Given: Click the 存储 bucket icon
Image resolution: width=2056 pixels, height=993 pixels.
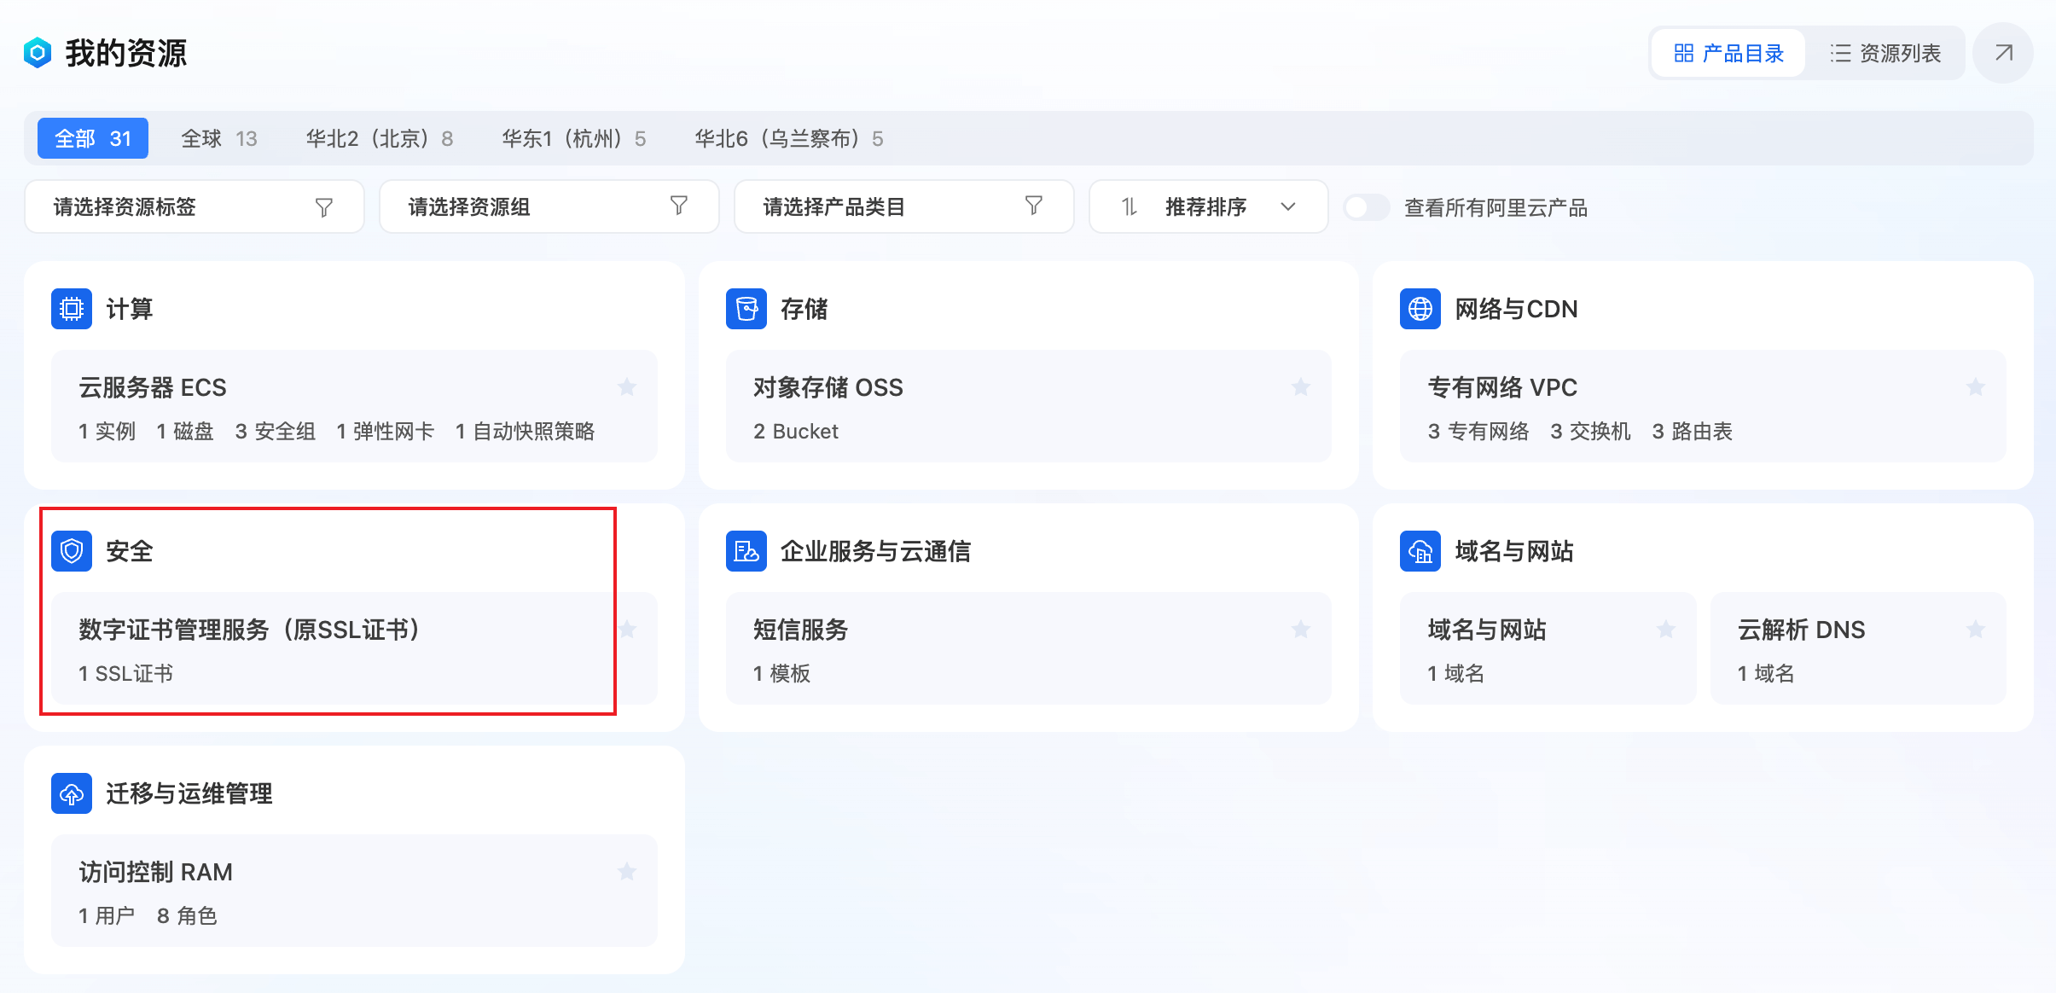Looking at the screenshot, I should click(745, 309).
